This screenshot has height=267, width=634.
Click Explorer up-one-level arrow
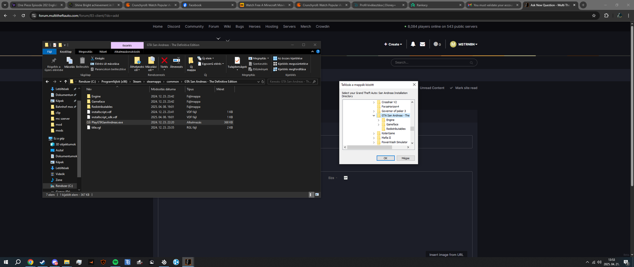click(66, 82)
